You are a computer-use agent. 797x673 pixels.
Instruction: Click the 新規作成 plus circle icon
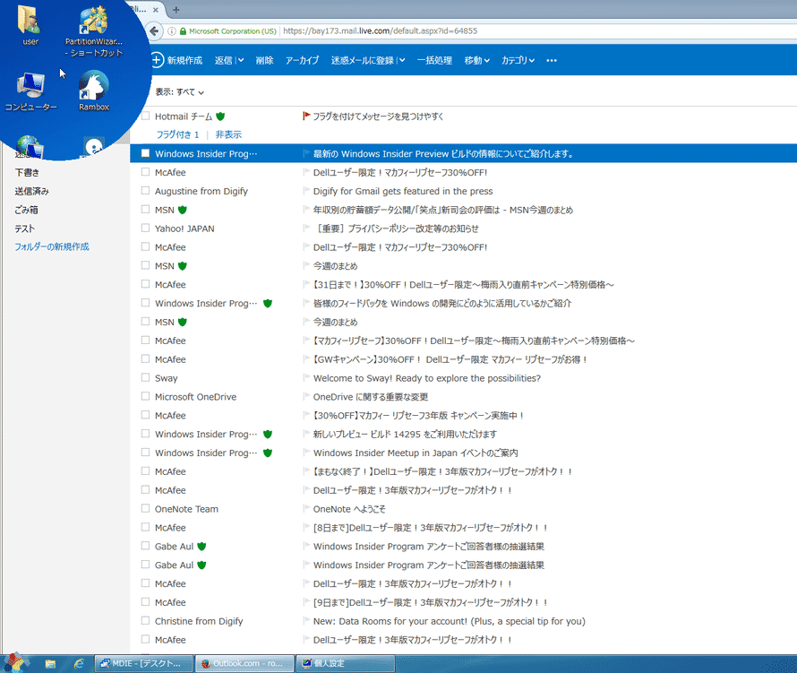tap(157, 60)
